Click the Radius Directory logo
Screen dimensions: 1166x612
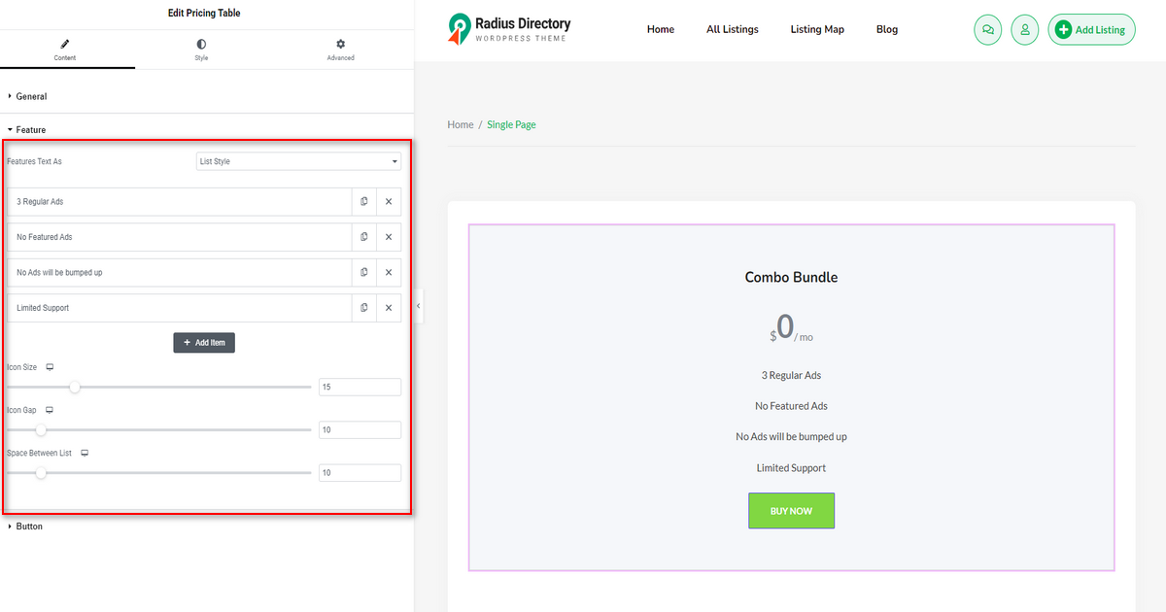[509, 29]
